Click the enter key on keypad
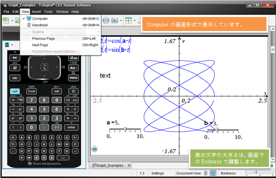The image size is (276, 178). (x=71, y=127)
